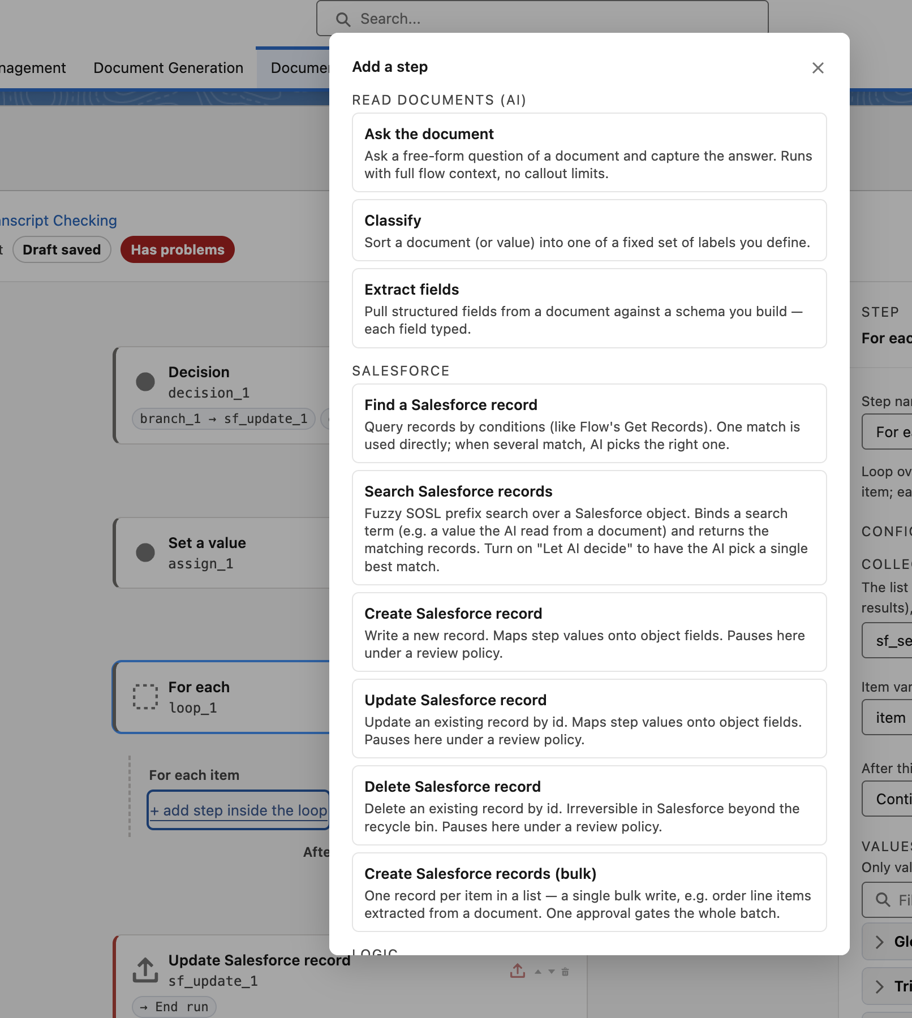
Task: Click the search icon in the values filter field
Action: tap(883, 900)
